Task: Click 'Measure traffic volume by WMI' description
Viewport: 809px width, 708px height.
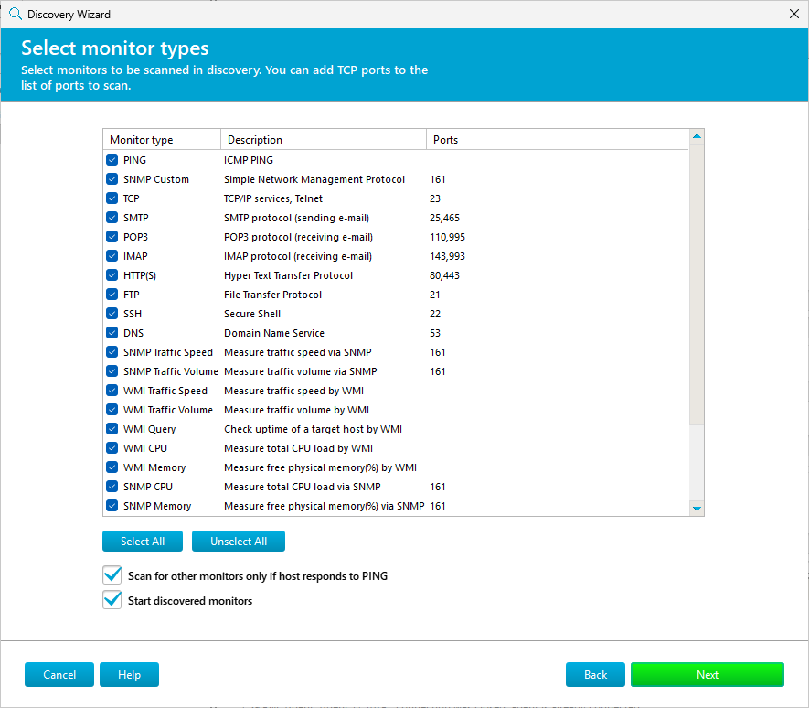Action: pos(297,410)
